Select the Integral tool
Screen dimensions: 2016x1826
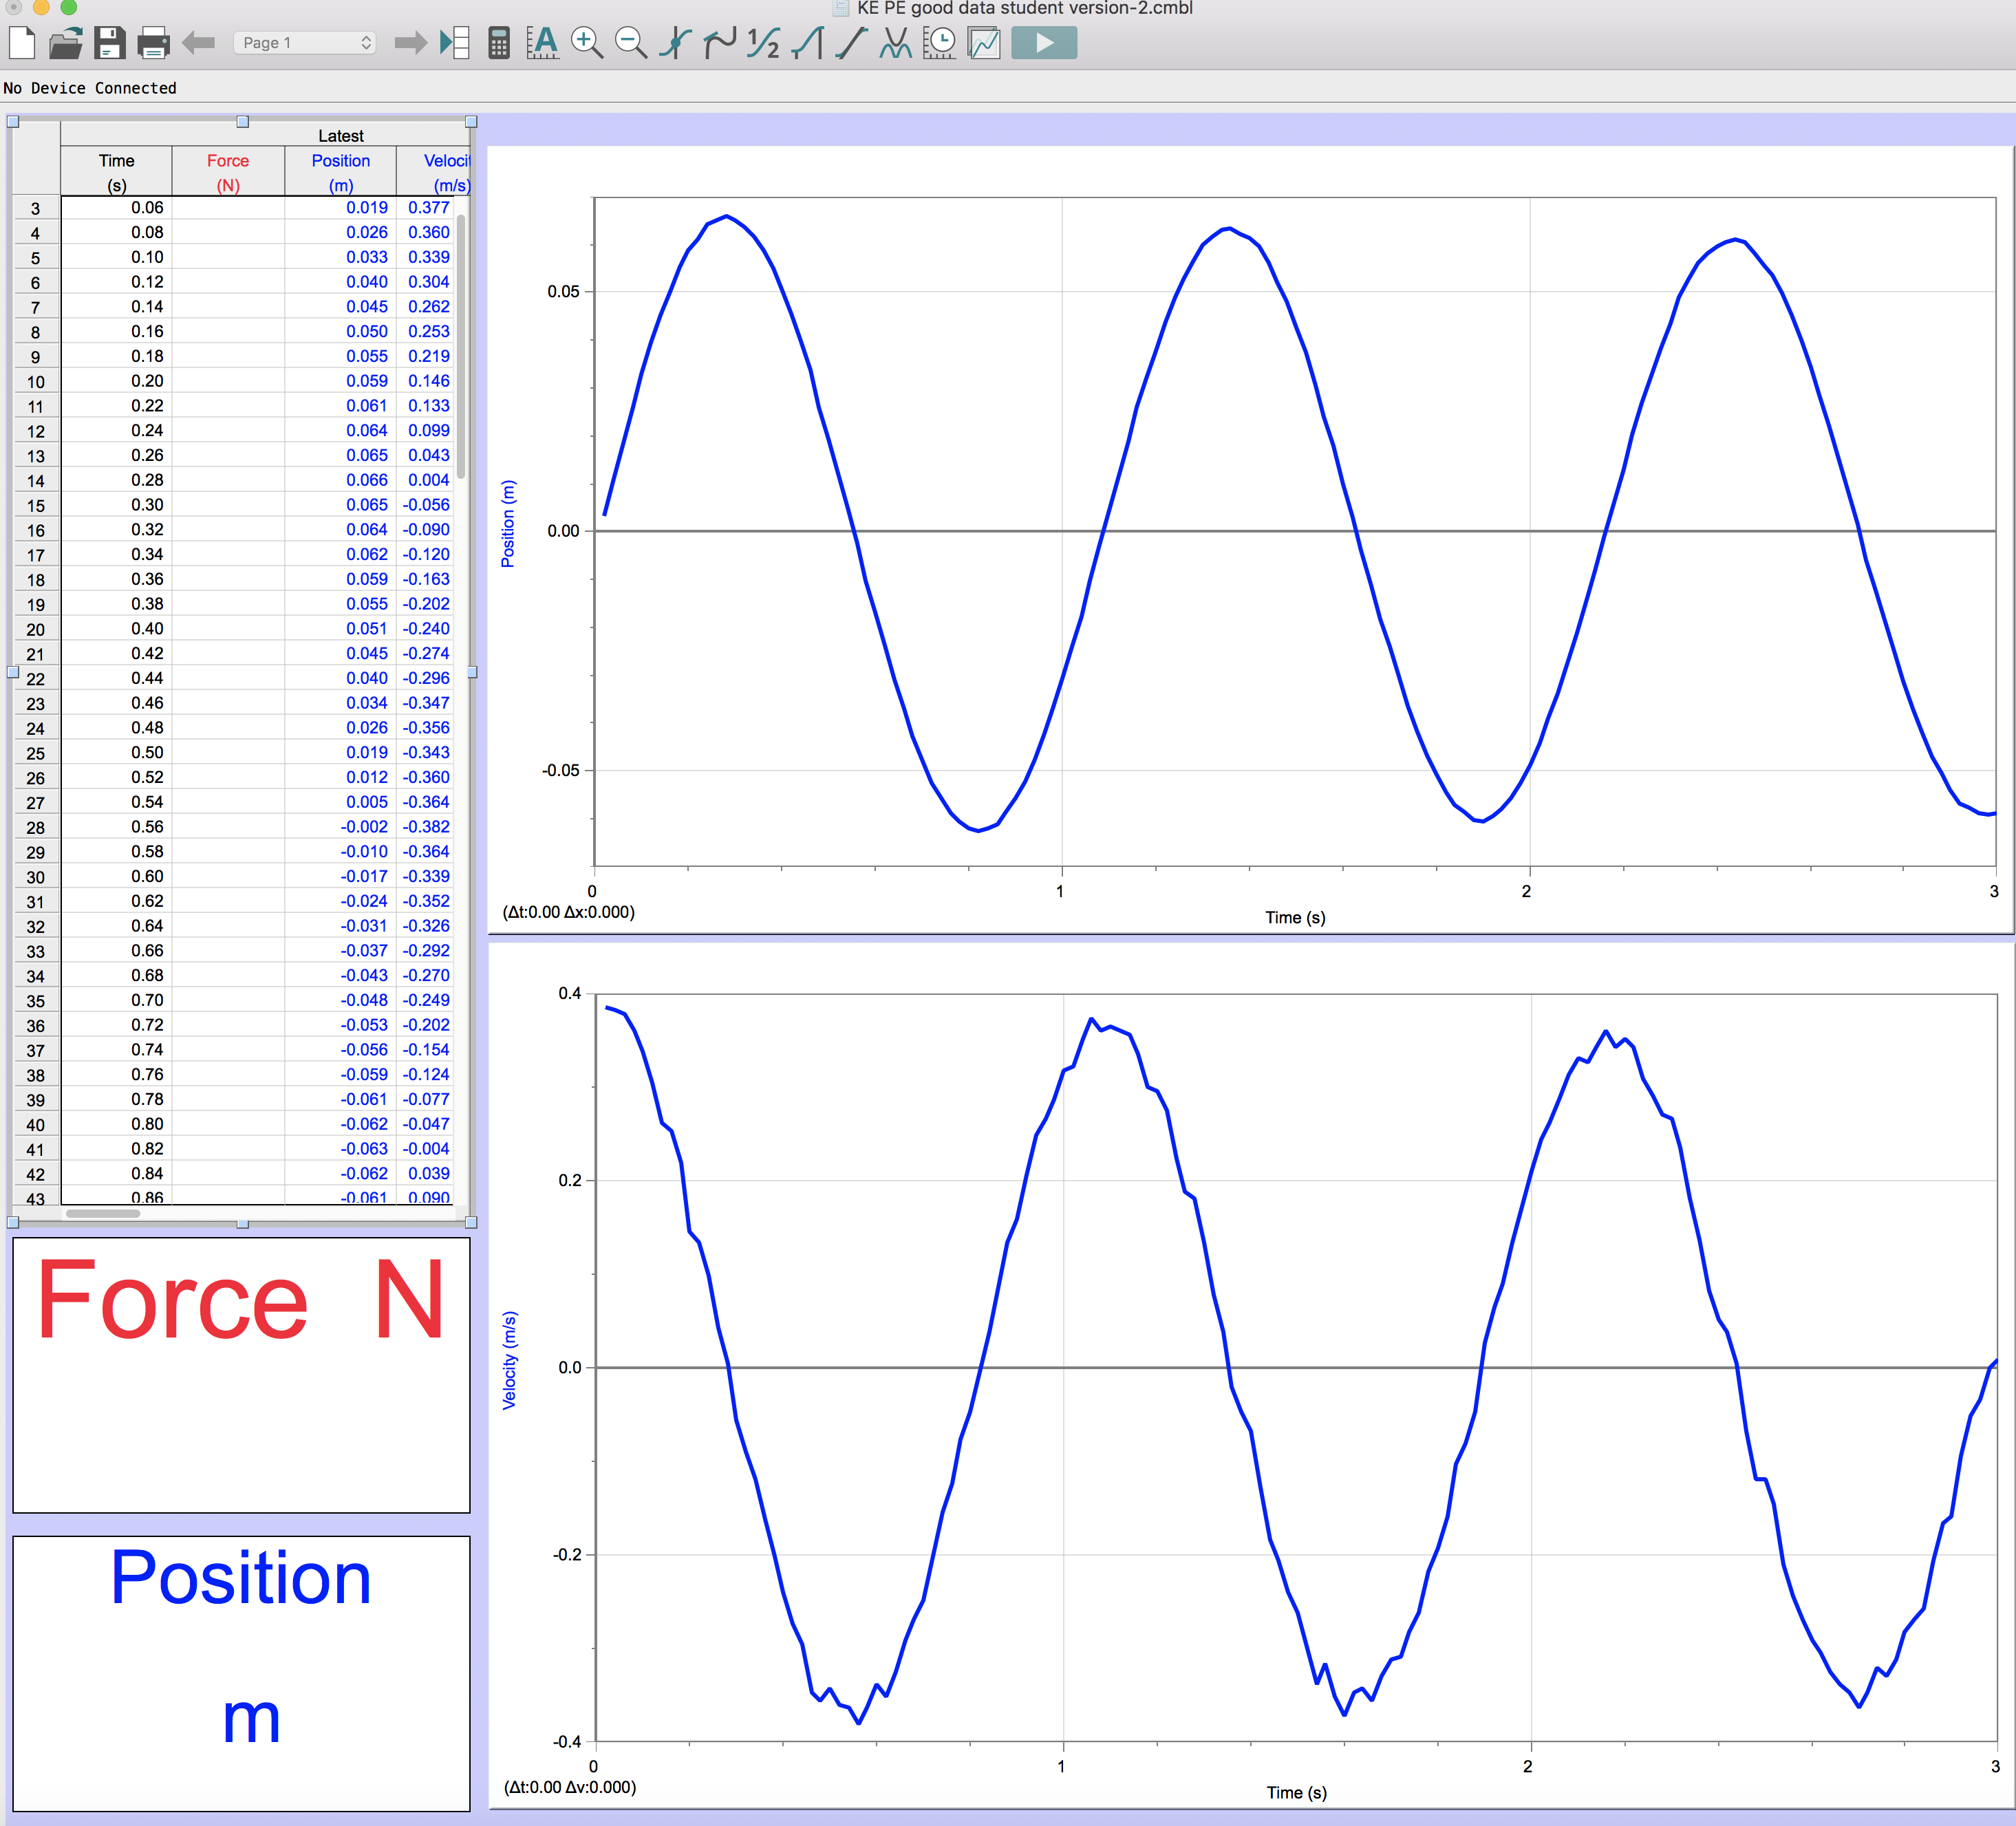point(807,43)
